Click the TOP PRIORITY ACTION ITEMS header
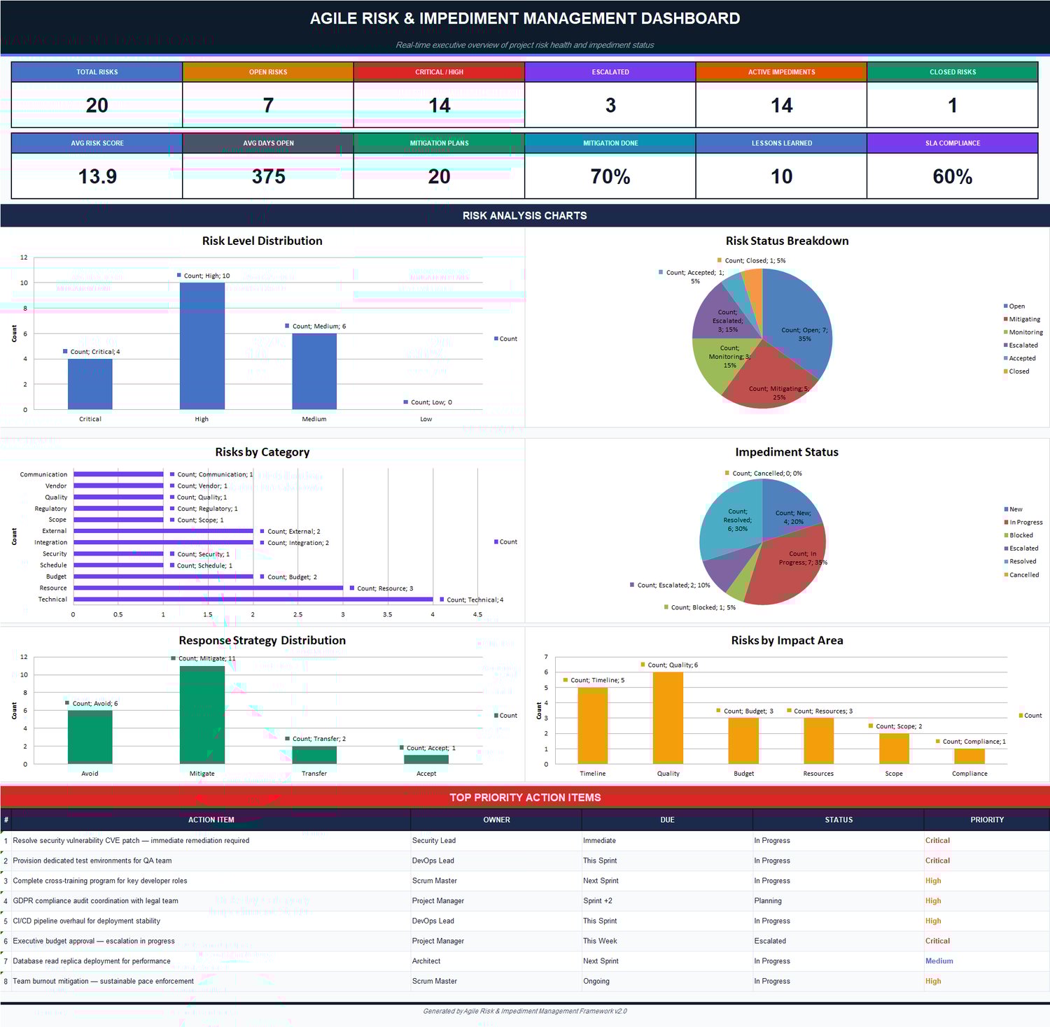The image size is (1050, 1027). click(x=525, y=797)
